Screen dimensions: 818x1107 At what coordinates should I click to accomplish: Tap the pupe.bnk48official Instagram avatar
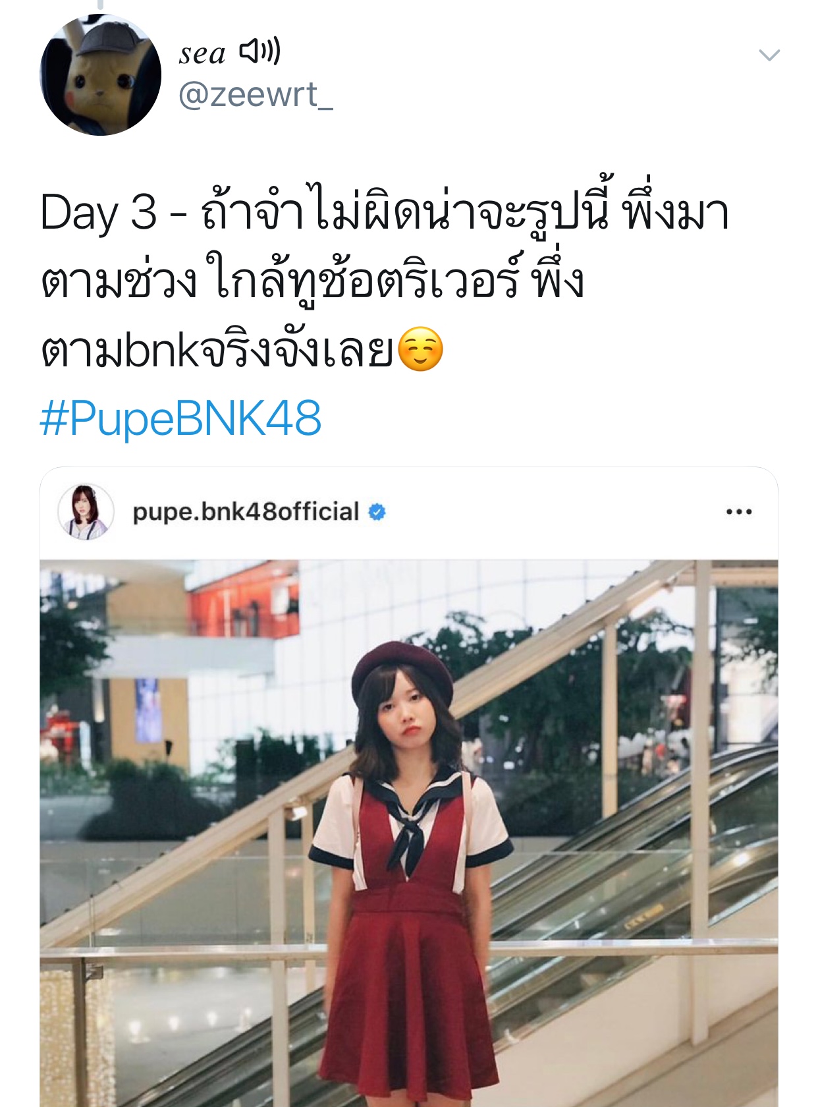pos(85,511)
